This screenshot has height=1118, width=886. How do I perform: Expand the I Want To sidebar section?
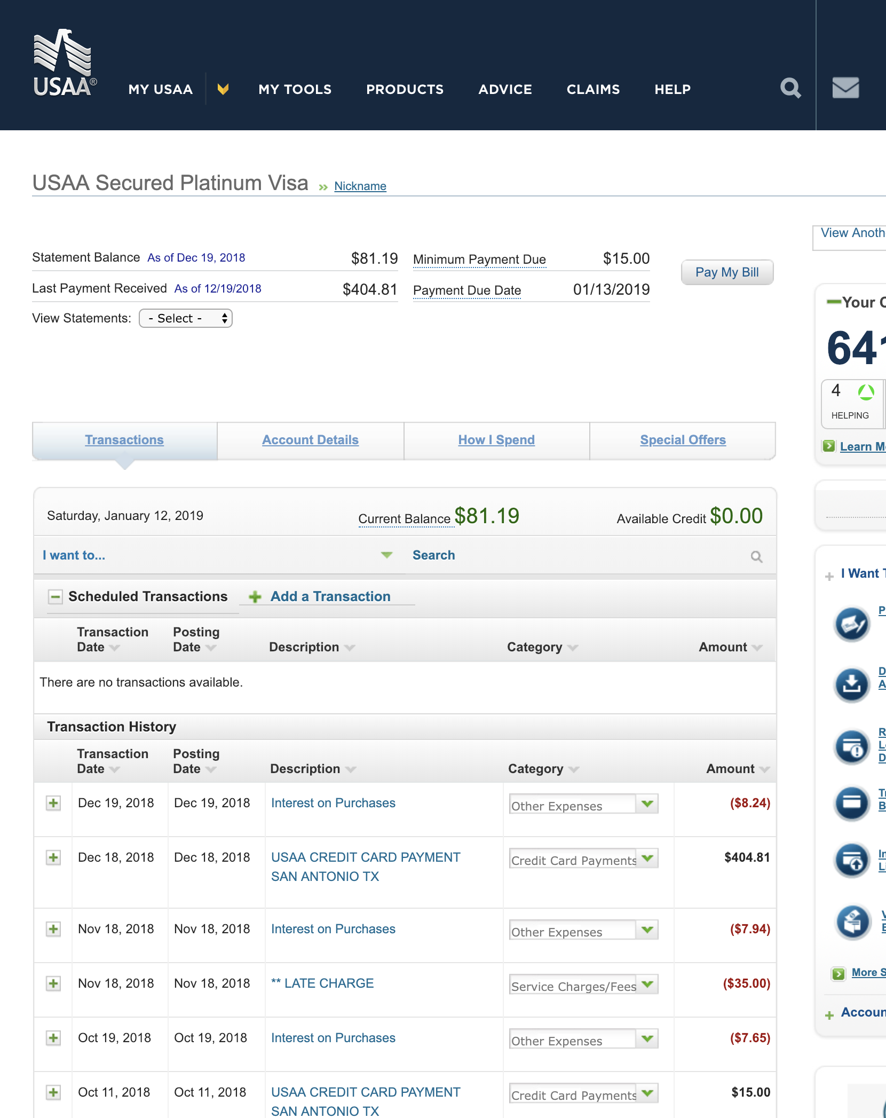click(x=829, y=577)
